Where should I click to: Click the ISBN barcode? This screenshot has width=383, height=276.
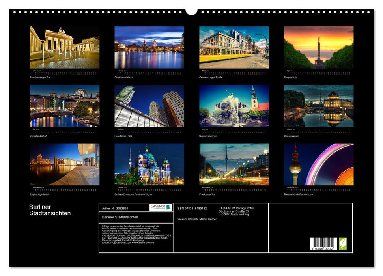(x=323, y=244)
